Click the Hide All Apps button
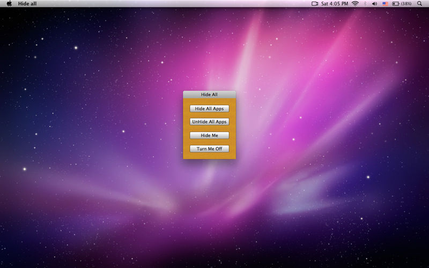The width and height of the screenshot is (429, 268). (209, 109)
